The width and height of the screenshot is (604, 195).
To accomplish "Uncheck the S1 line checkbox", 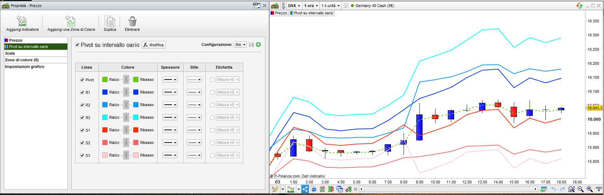I will 82,130.
